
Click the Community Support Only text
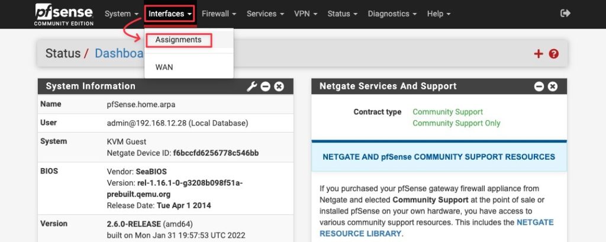456,123
